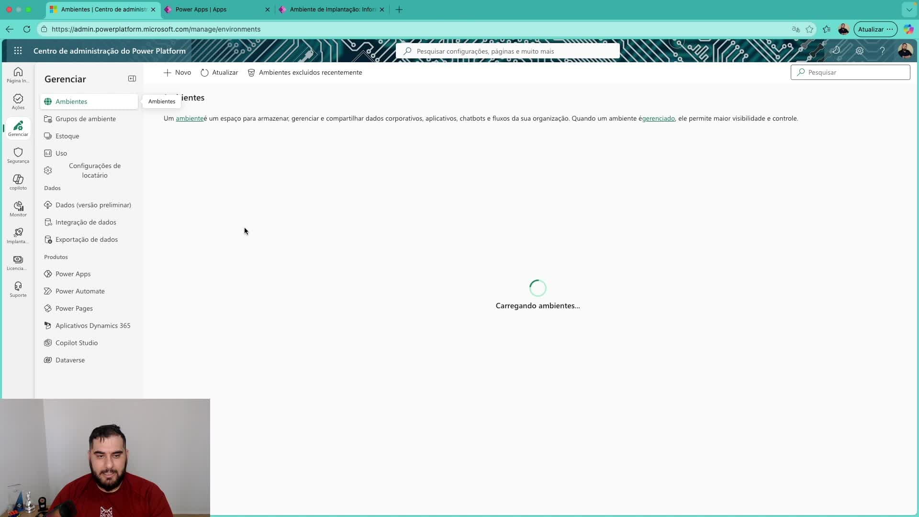Open the app launcher waffle menu
Viewport: 919px width, 517px height.
18,51
